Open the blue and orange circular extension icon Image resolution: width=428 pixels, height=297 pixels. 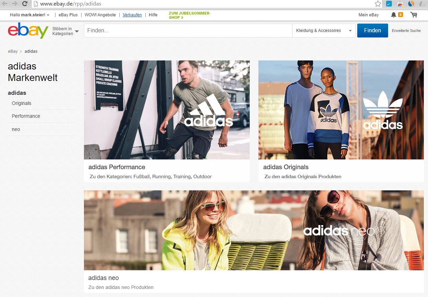coord(411,4)
